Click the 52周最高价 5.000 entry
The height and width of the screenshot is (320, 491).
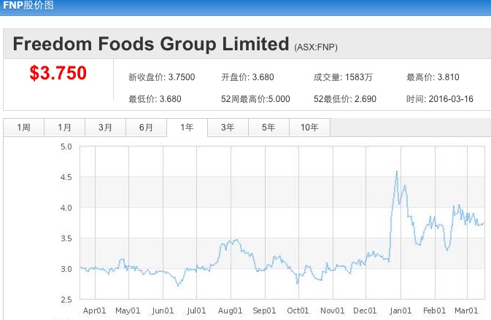(x=255, y=99)
